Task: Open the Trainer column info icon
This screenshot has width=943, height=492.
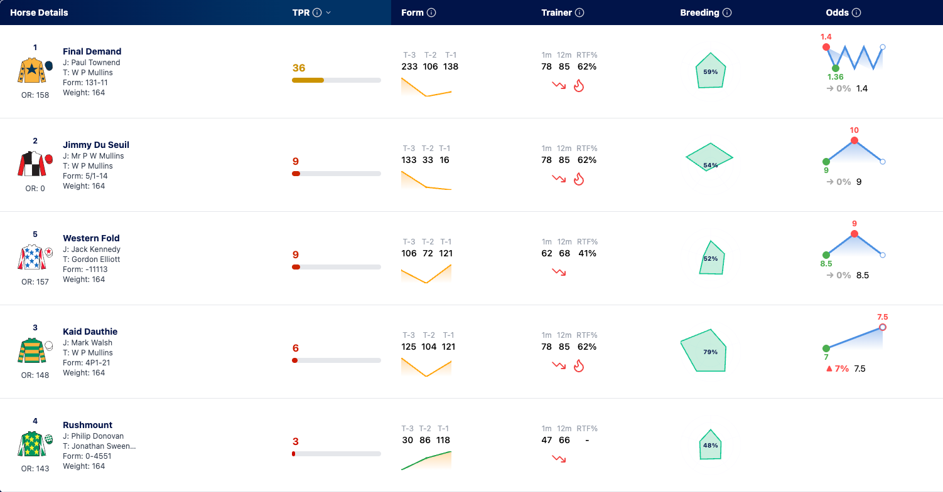Action: (x=579, y=13)
